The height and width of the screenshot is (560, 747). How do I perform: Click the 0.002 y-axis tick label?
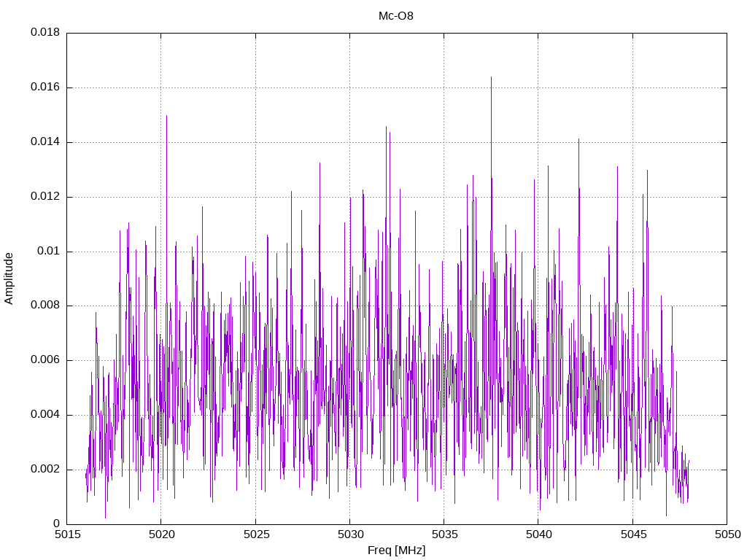(45, 470)
